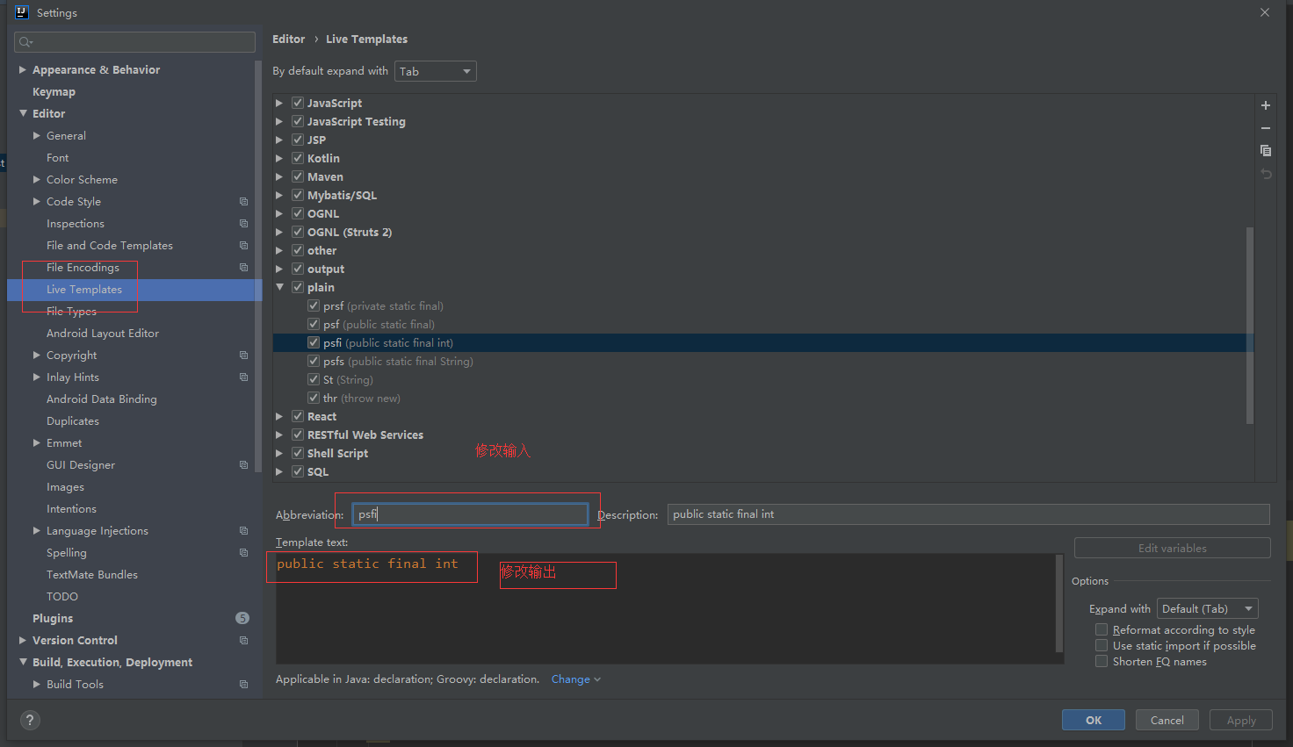Click the restore deleted templates undo icon

[1266, 174]
